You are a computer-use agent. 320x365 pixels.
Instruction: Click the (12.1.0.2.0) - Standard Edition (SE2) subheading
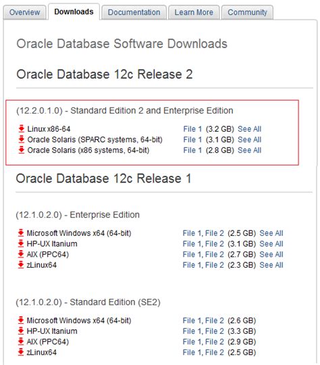click(x=88, y=302)
